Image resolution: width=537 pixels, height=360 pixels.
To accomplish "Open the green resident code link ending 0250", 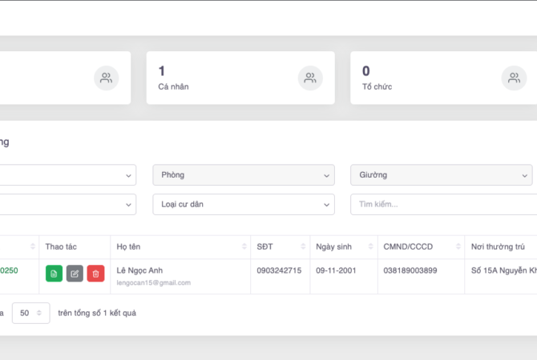I will 9,270.
